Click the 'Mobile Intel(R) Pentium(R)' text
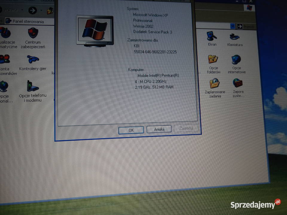Screen dimensions: 287x215 [158, 75]
